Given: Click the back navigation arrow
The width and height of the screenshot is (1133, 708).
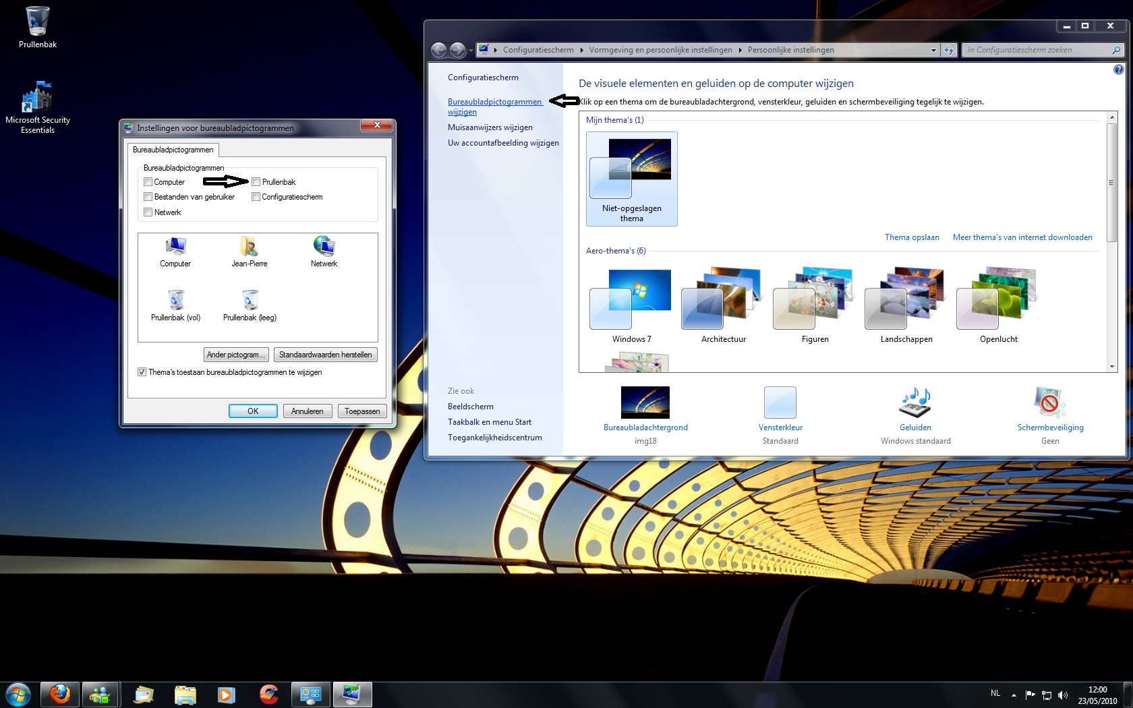Looking at the screenshot, I should tap(438, 50).
